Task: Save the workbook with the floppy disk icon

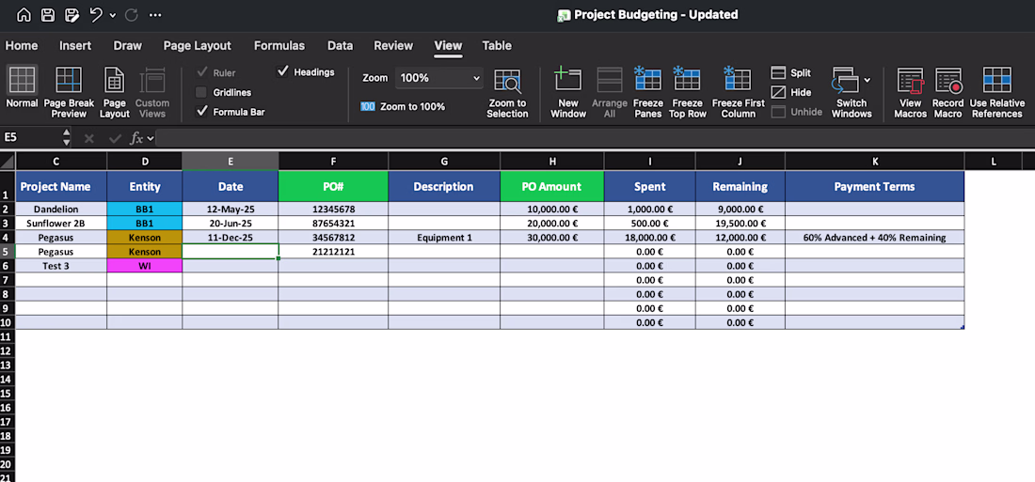Action: [48, 14]
